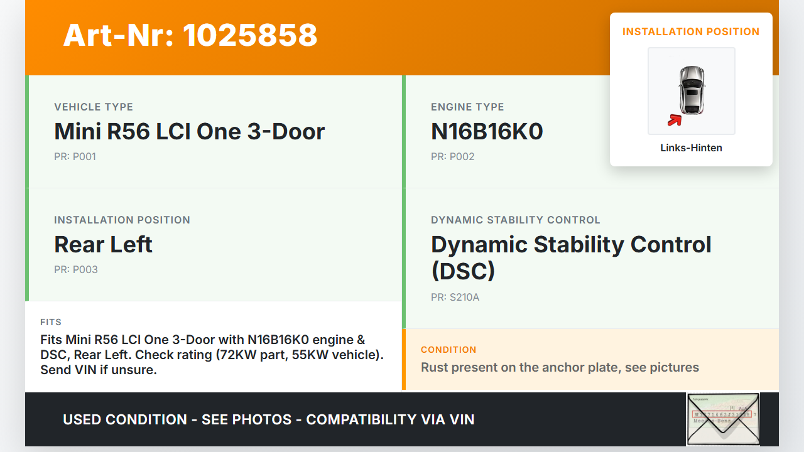Click the PR: P003 code
Image resolution: width=804 pixels, height=452 pixels.
(x=75, y=270)
